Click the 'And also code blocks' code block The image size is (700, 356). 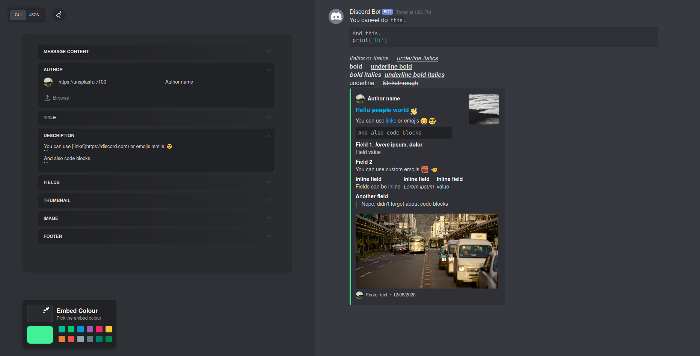404,133
